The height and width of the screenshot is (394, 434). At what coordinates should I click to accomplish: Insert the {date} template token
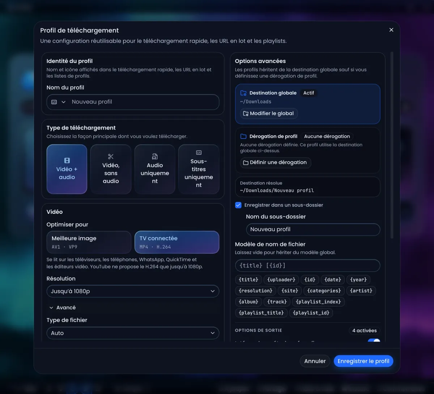tap(333, 280)
